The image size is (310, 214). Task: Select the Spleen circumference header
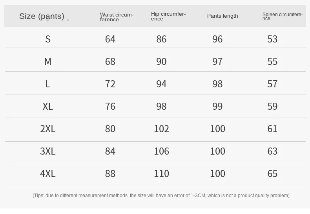click(x=283, y=16)
